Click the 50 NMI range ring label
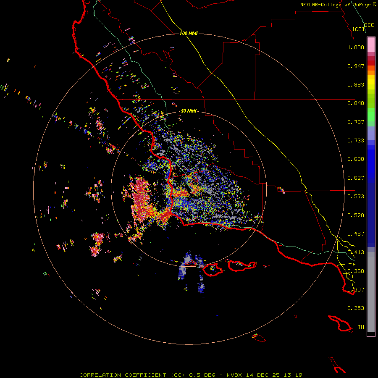The image size is (378, 378). pos(189,111)
